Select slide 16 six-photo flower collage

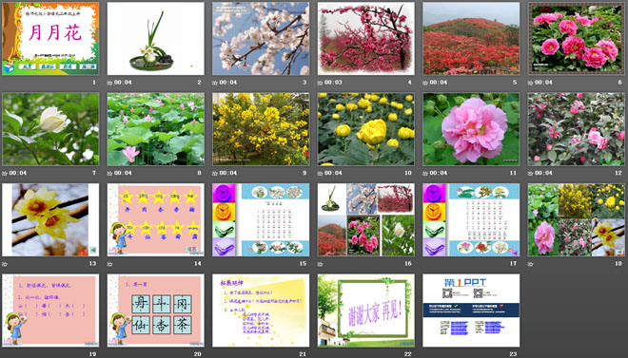click(366, 219)
